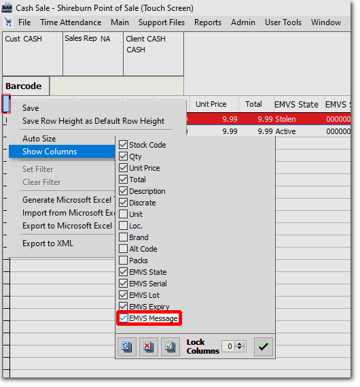Screen dimensions: 360x387
Task: Enable the Brand column checkbox
Action: point(123,237)
